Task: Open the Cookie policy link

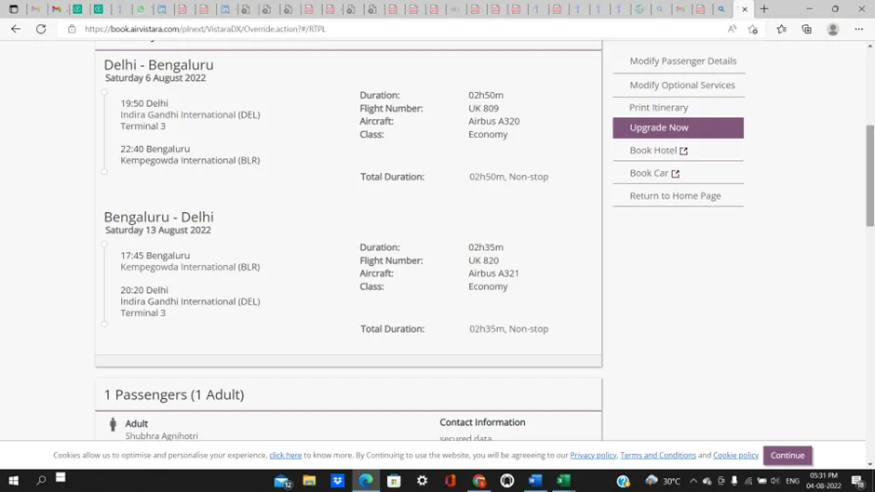Action: [735, 455]
